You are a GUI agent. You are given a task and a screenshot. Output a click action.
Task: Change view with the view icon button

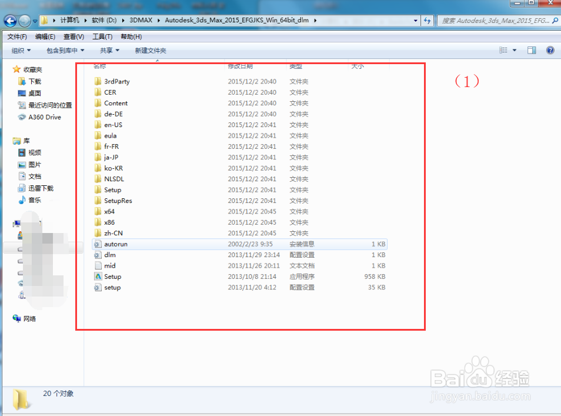[503, 50]
